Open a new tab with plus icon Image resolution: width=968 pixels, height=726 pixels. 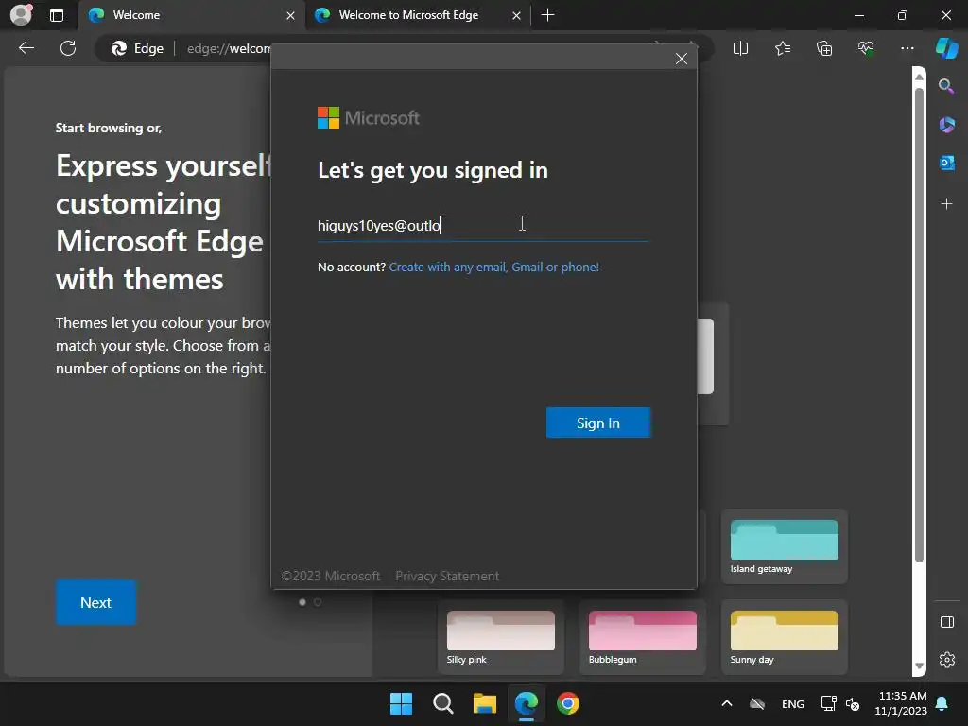(547, 15)
